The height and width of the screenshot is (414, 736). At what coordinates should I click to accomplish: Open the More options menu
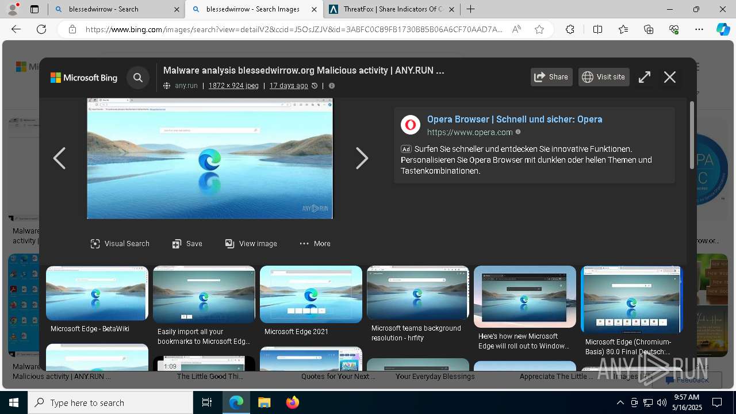(x=315, y=244)
